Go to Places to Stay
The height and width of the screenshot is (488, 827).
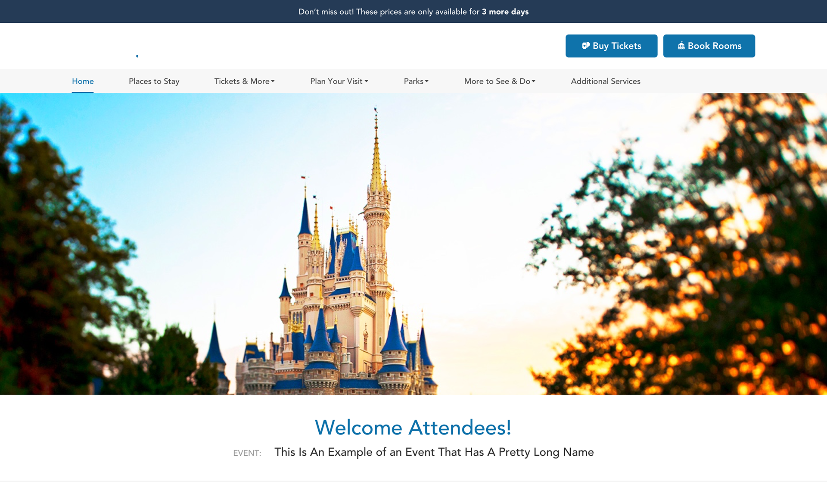click(x=154, y=81)
